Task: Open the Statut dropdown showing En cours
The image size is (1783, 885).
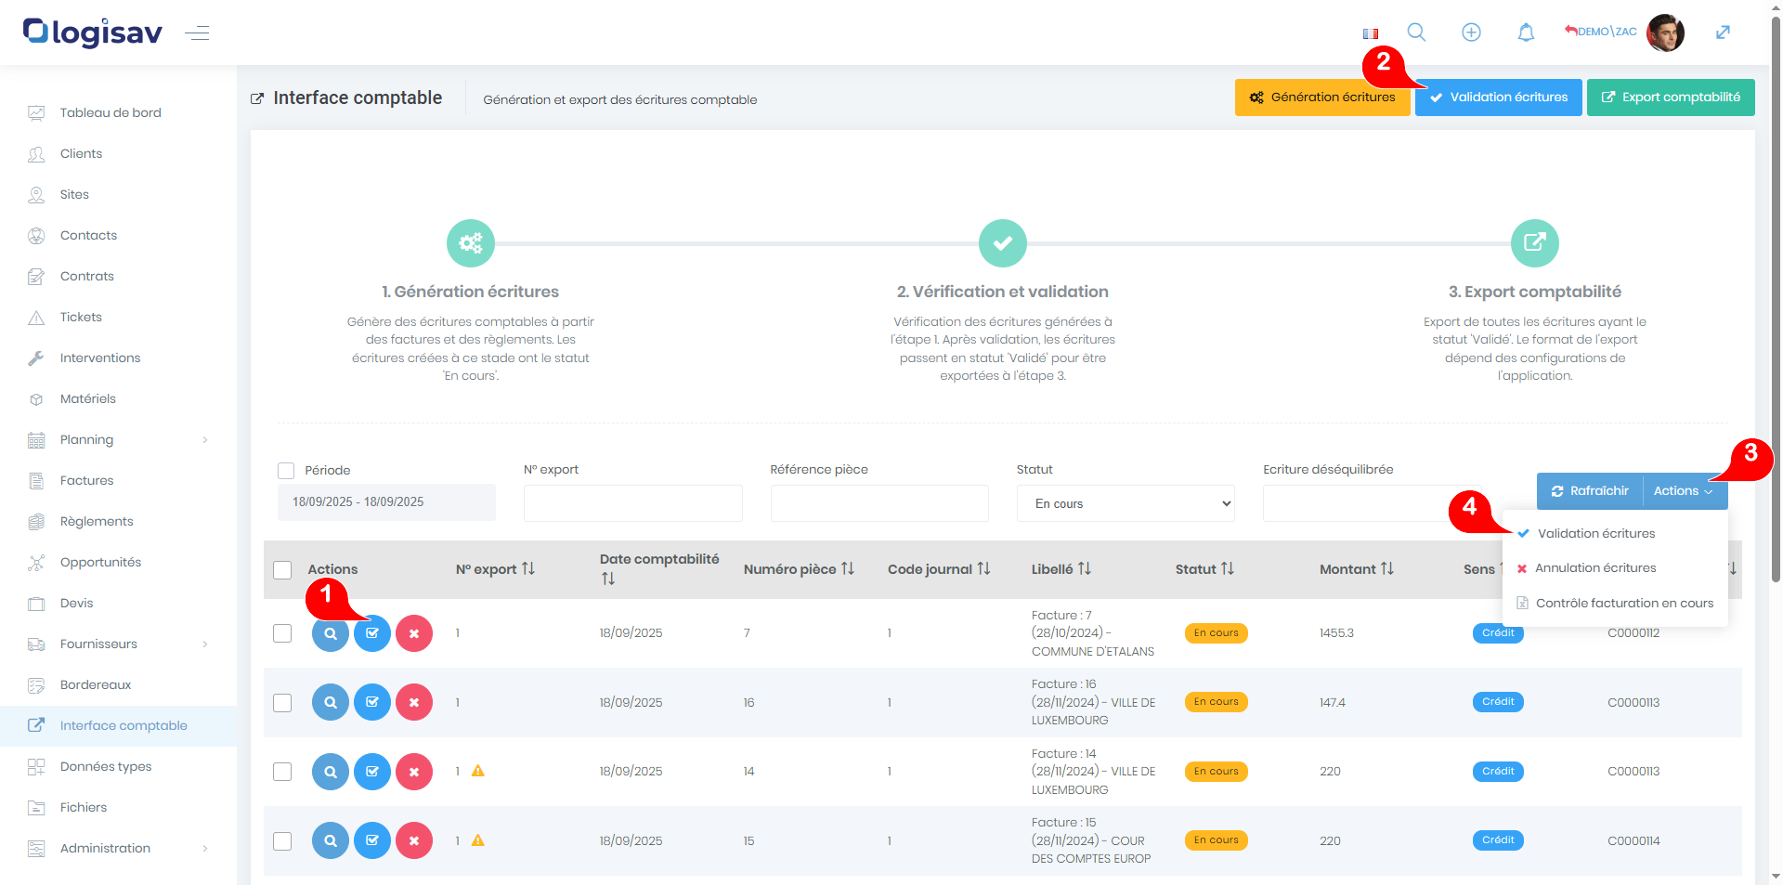Action: (1126, 503)
